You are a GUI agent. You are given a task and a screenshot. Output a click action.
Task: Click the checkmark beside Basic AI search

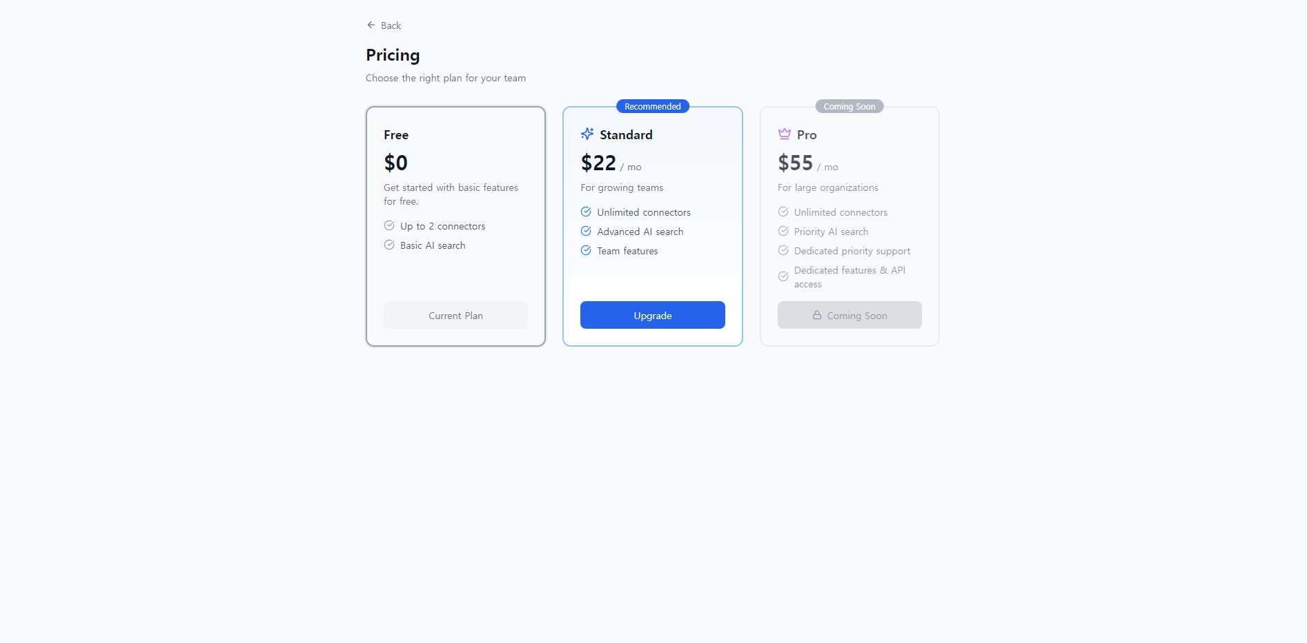tap(389, 245)
